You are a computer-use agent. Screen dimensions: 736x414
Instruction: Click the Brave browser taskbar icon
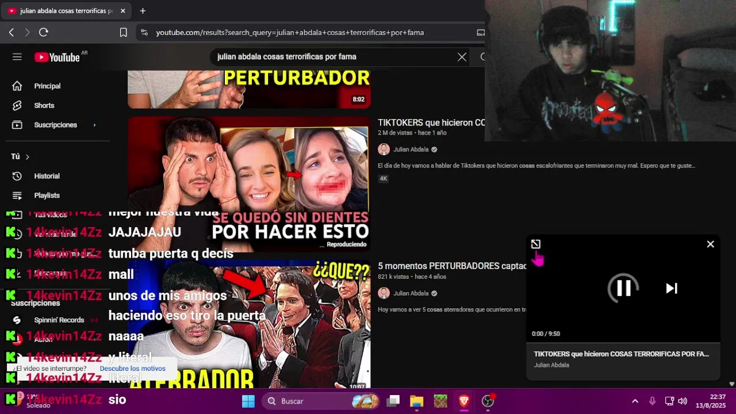coord(464,401)
